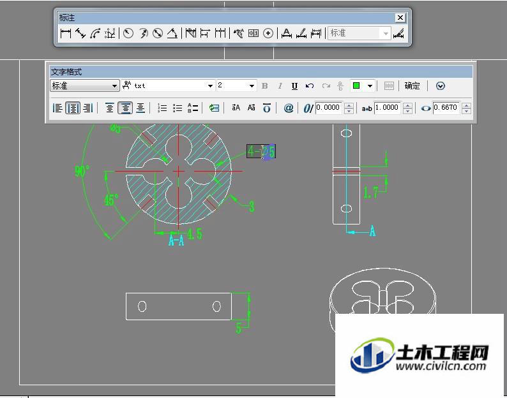Click the Insert Field icon
This screenshot has width=507, height=398.
click(214, 108)
